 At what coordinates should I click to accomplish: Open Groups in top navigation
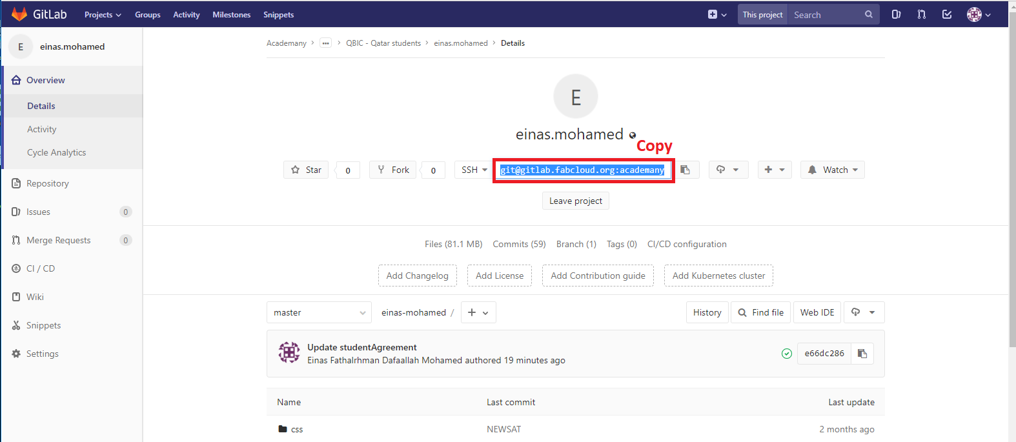(x=148, y=14)
